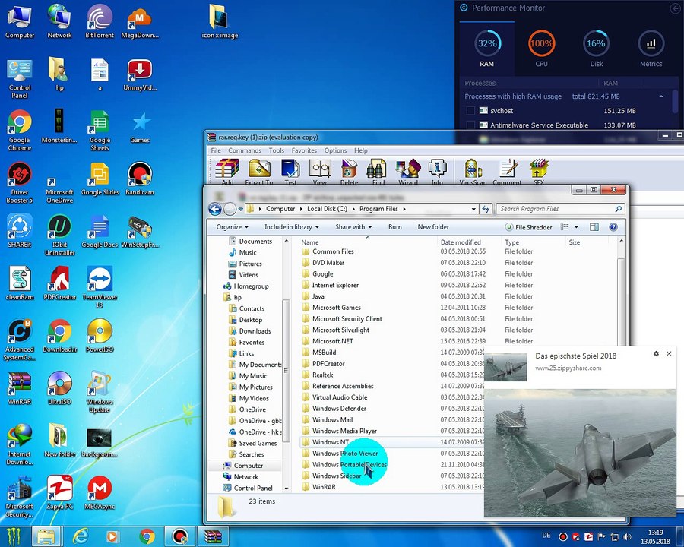Check the Antimalware Service Executable checkbox
This screenshot has height=547, width=684.
(470, 125)
